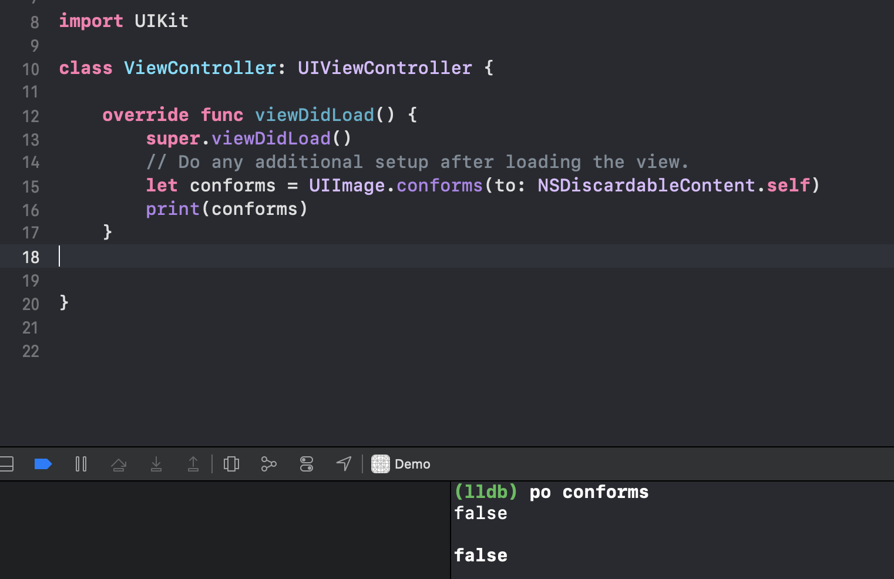
Task: Toggle breakpoints with the blue flag icon
Action: coord(42,464)
